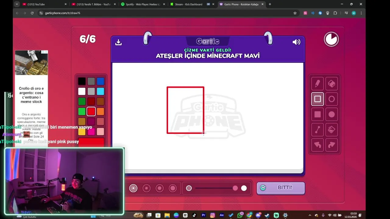
Task: Open the Chrome media controls icon
Action: 346,13
